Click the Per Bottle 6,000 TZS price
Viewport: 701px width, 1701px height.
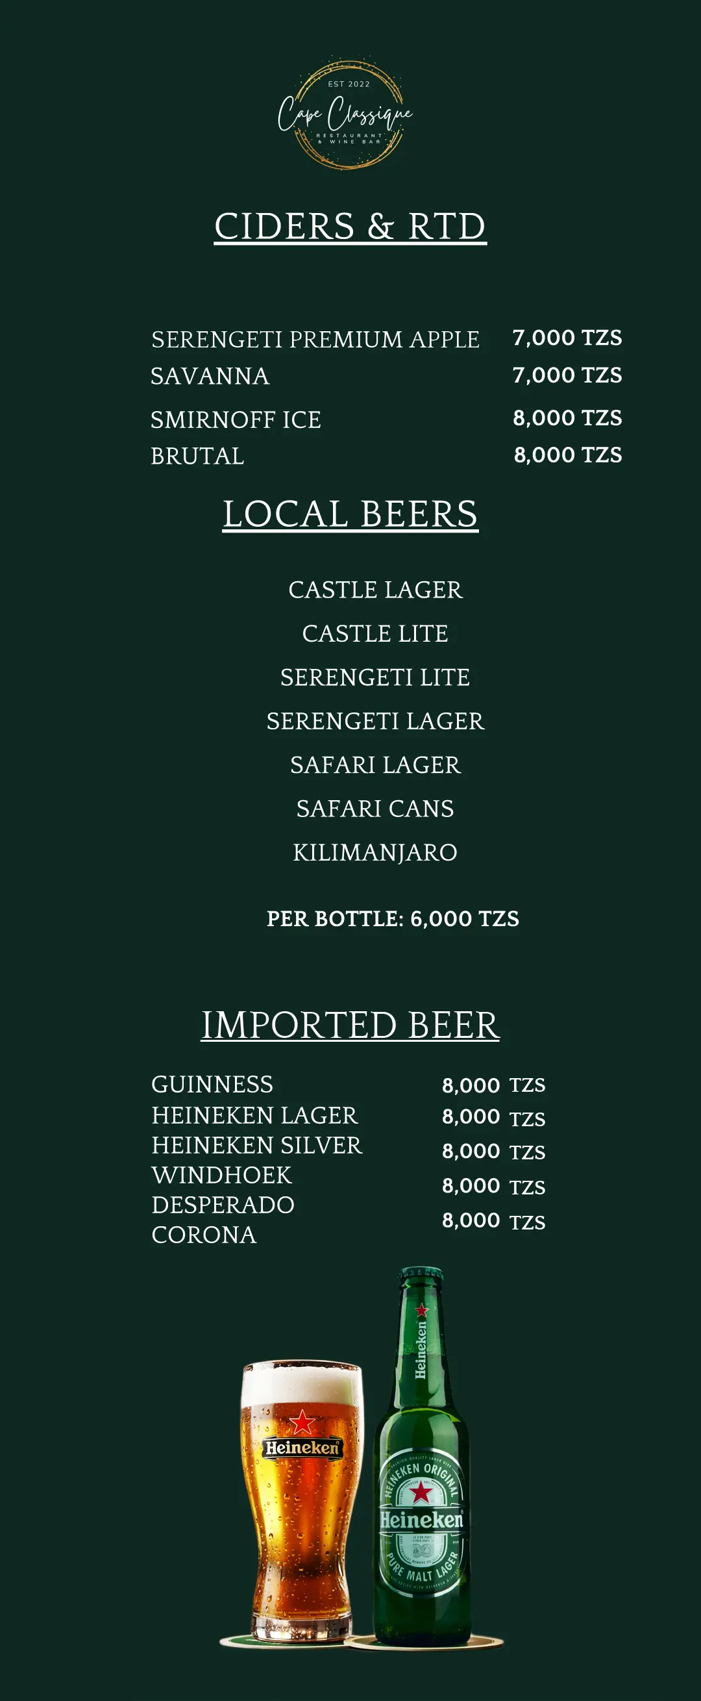pyautogui.click(x=393, y=918)
